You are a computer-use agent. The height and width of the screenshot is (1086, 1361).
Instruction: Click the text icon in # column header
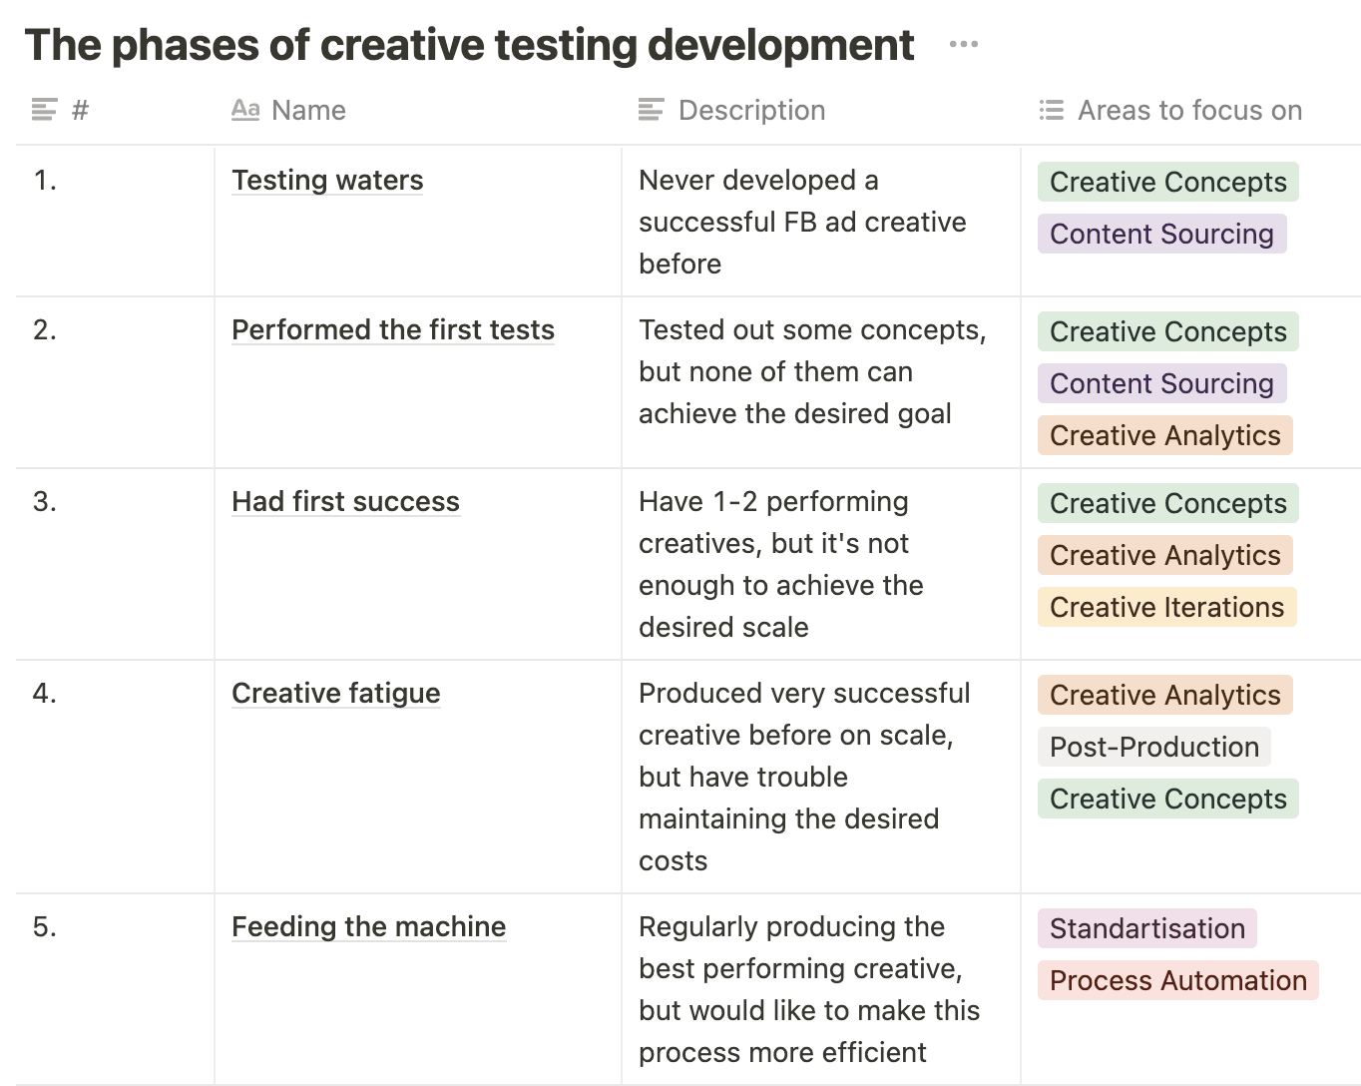44,110
